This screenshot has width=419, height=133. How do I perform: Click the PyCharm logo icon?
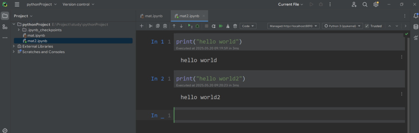coord(5,4)
